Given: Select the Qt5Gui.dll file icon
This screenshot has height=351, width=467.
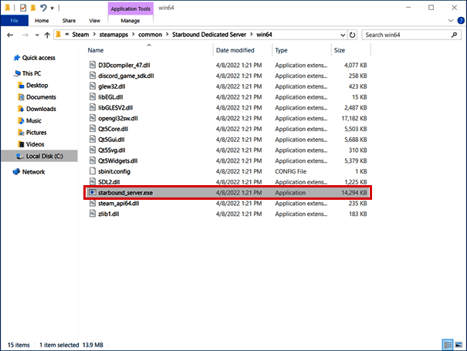Looking at the screenshot, I should point(93,139).
